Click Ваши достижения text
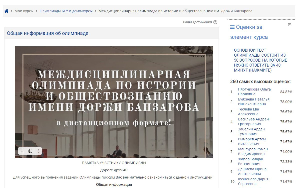Image resolution: width=298 pixels, height=188 pixels. point(197,22)
